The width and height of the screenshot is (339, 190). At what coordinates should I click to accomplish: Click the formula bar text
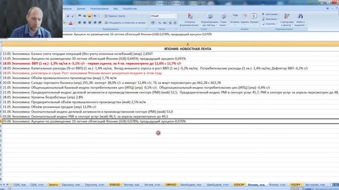[137, 34]
